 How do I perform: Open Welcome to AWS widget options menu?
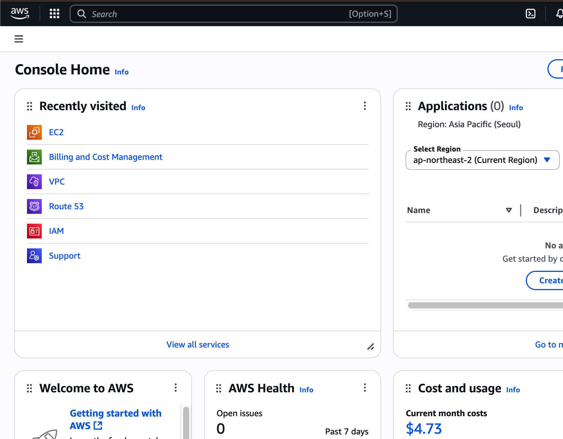176,388
